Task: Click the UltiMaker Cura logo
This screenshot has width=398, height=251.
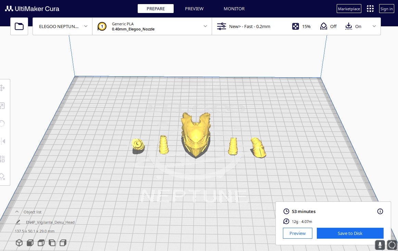Action: [32, 9]
